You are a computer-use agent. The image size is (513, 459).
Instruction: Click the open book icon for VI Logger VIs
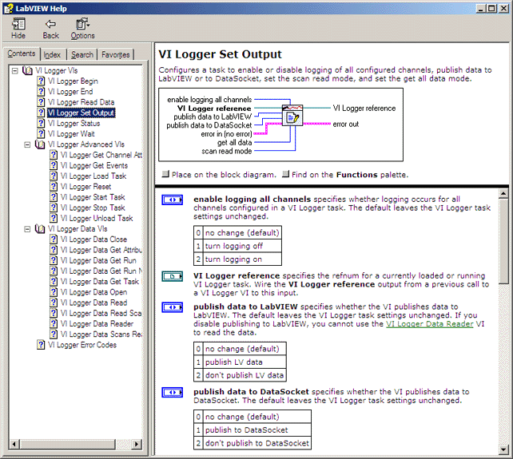tap(27, 70)
